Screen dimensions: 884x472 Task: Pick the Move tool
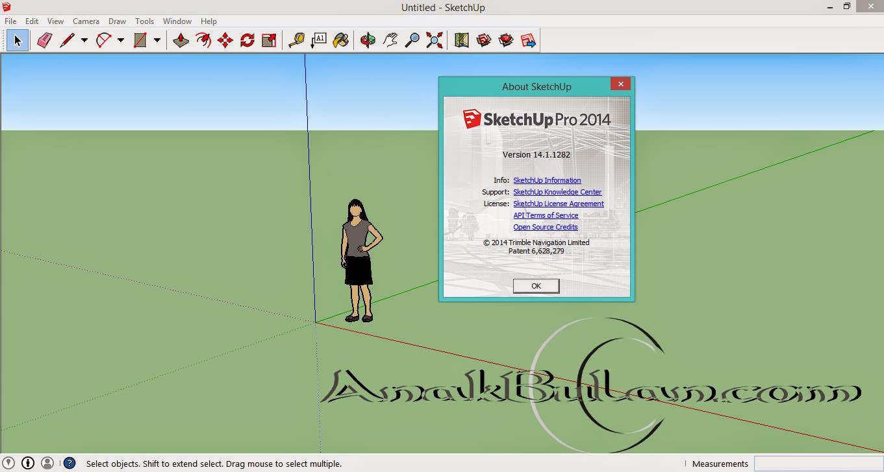click(x=225, y=41)
